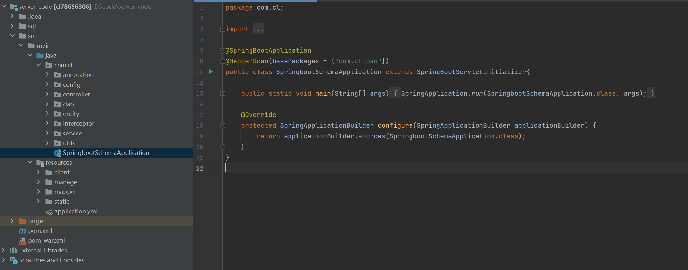Expand the interceptor package arrow
The height and width of the screenshot is (270, 688).
click(x=47, y=123)
